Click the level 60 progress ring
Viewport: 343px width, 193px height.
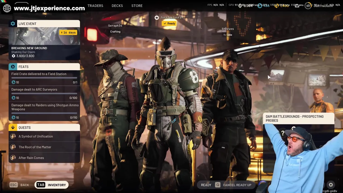click(308, 6)
